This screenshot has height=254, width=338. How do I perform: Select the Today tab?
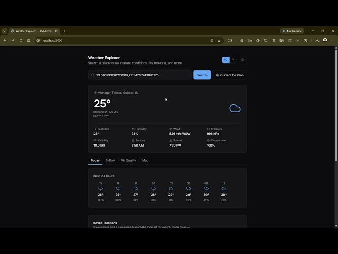[95, 160]
